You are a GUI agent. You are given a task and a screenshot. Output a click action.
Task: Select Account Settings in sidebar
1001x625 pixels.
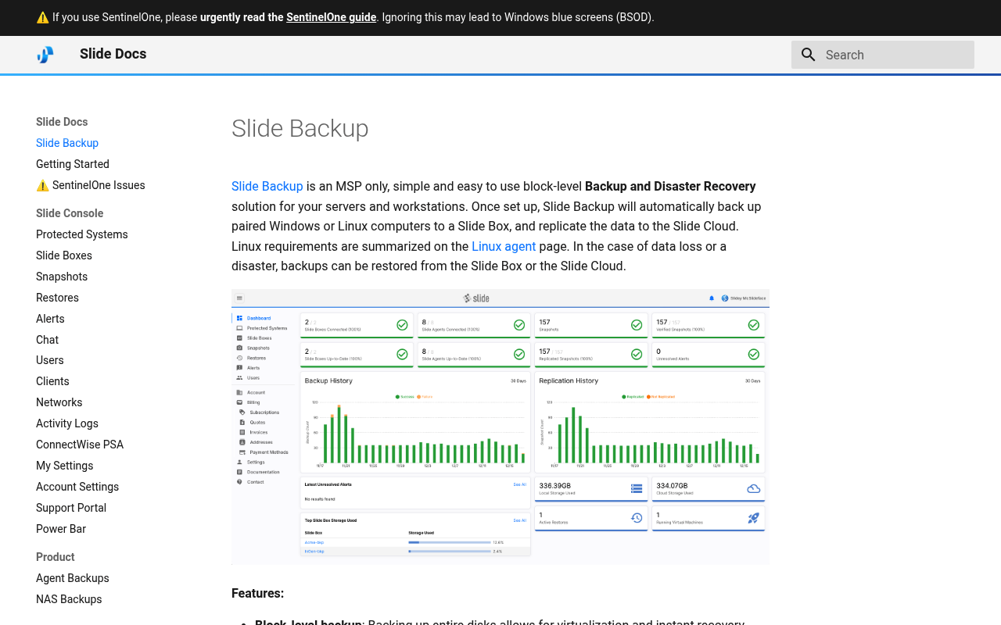click(77, 487)
